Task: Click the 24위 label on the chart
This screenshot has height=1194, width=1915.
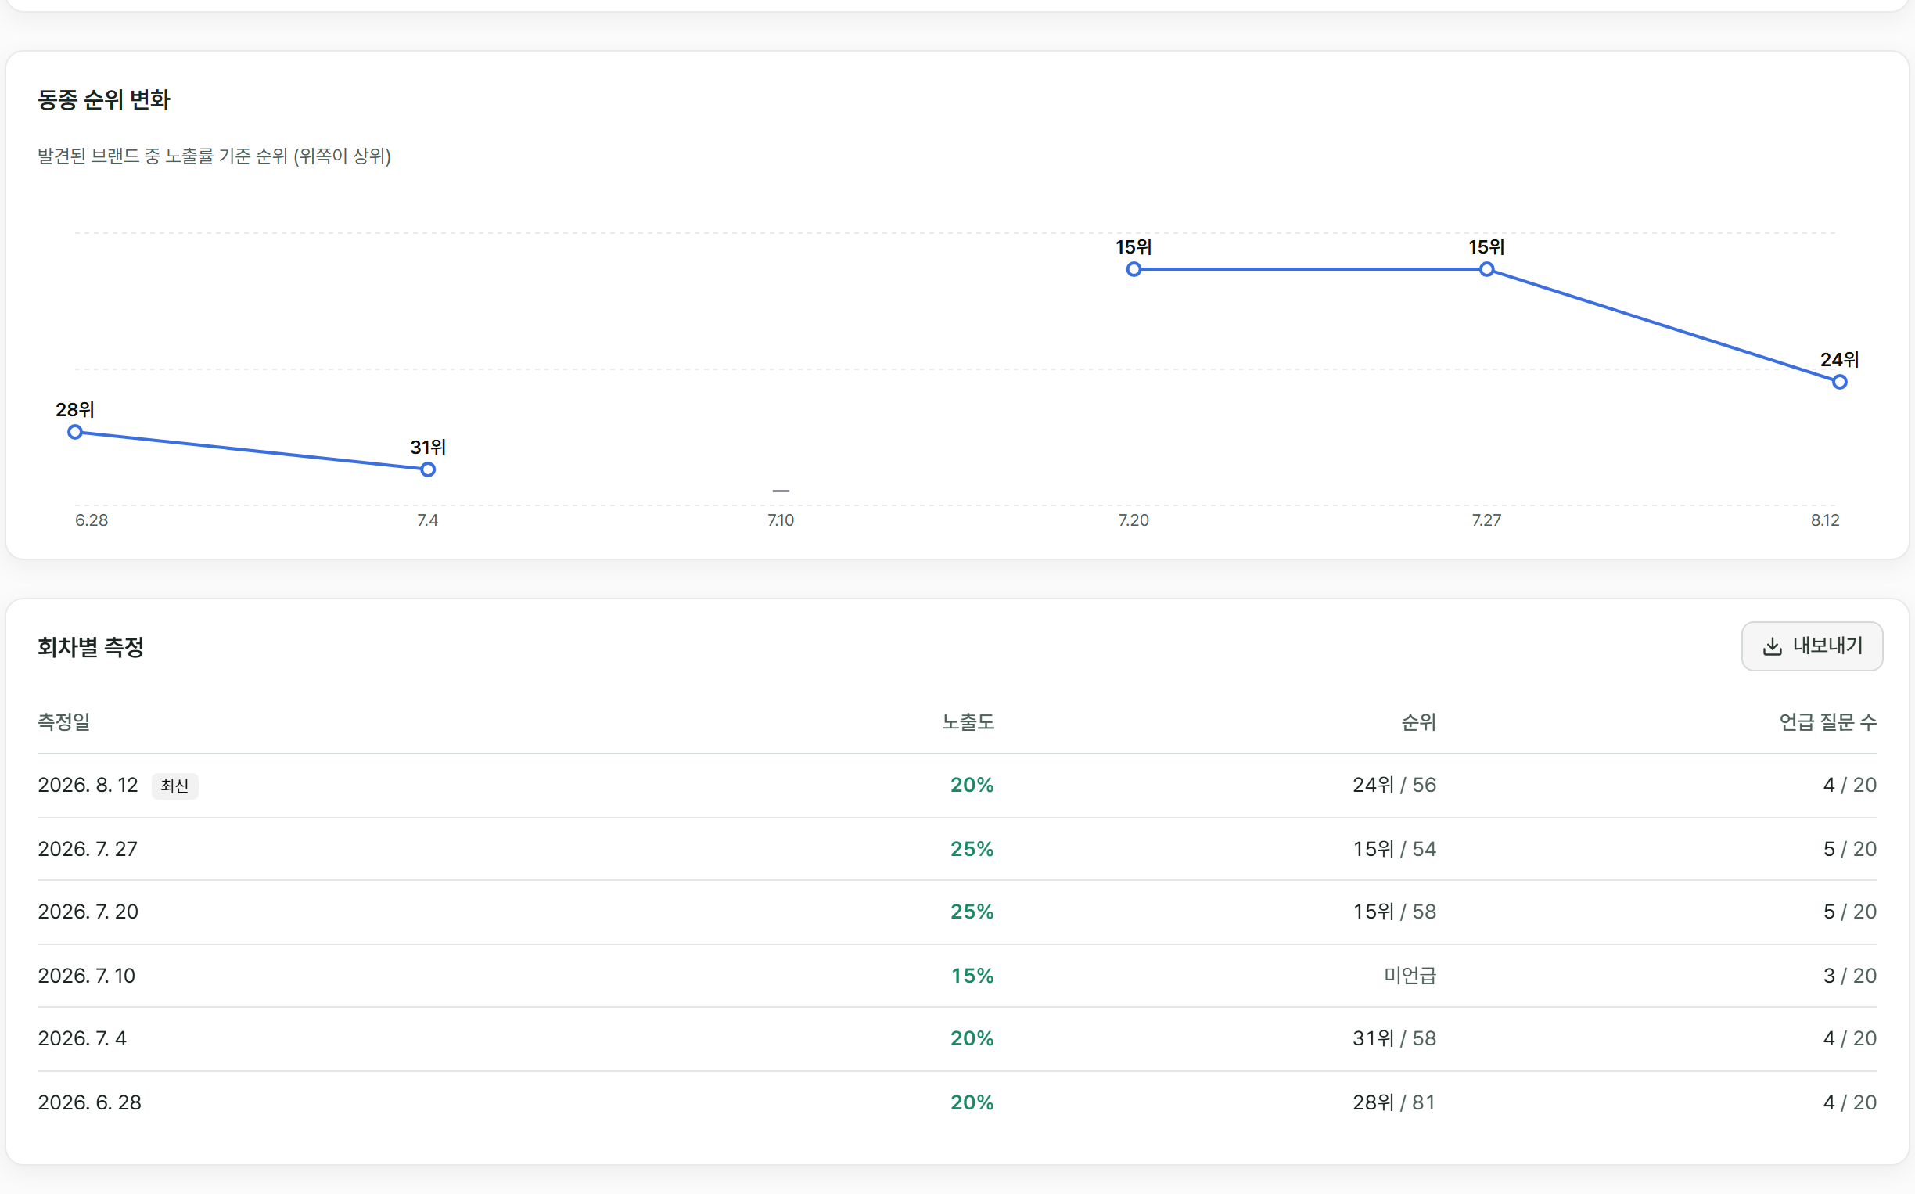Action: [1839, 360]
